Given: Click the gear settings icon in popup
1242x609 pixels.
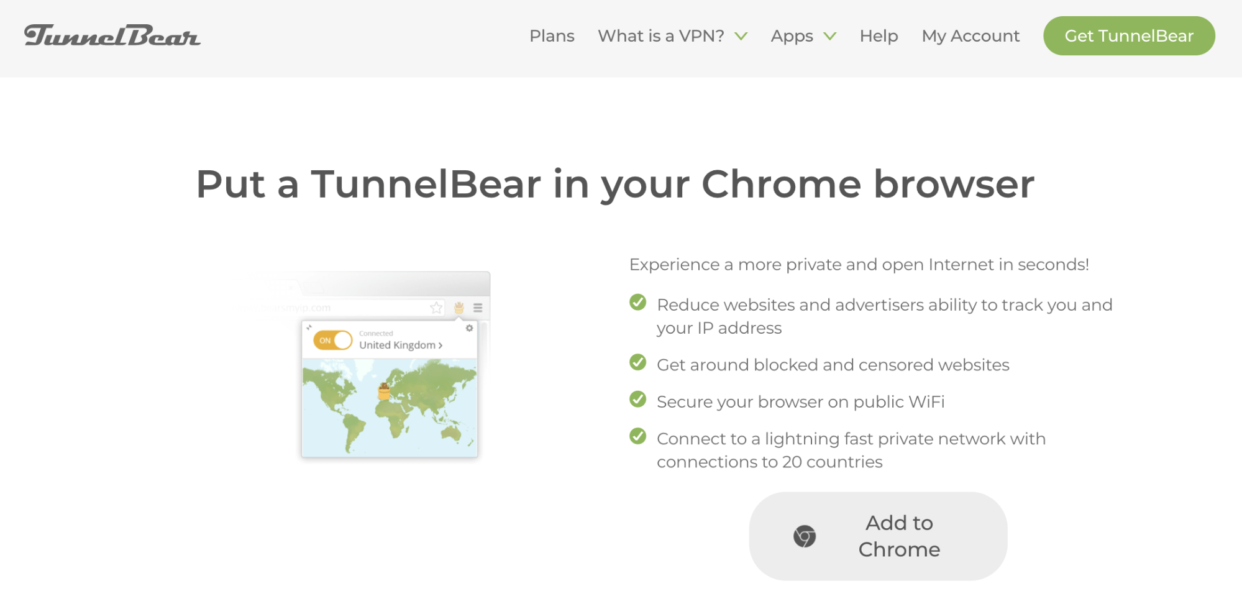Looking at the screenshot, I should click(470, 328).
